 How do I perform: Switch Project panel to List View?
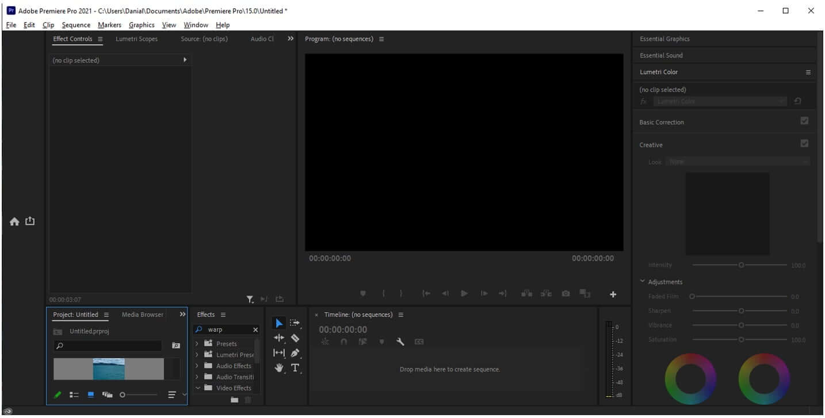[74, 395]
